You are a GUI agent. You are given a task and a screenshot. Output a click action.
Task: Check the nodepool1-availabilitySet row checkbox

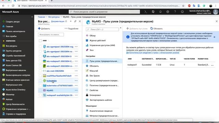[x=40, y=95]
